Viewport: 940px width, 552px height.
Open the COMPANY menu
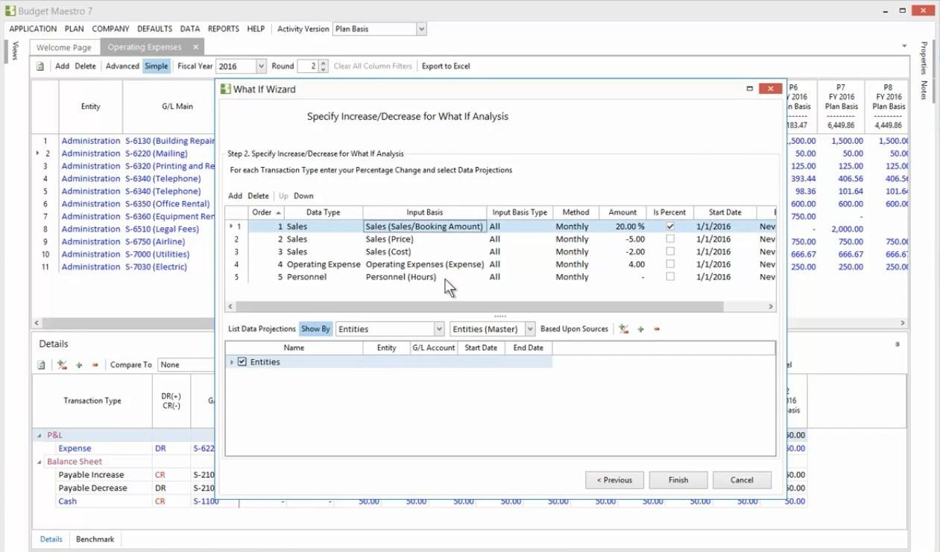click(110, 29)
